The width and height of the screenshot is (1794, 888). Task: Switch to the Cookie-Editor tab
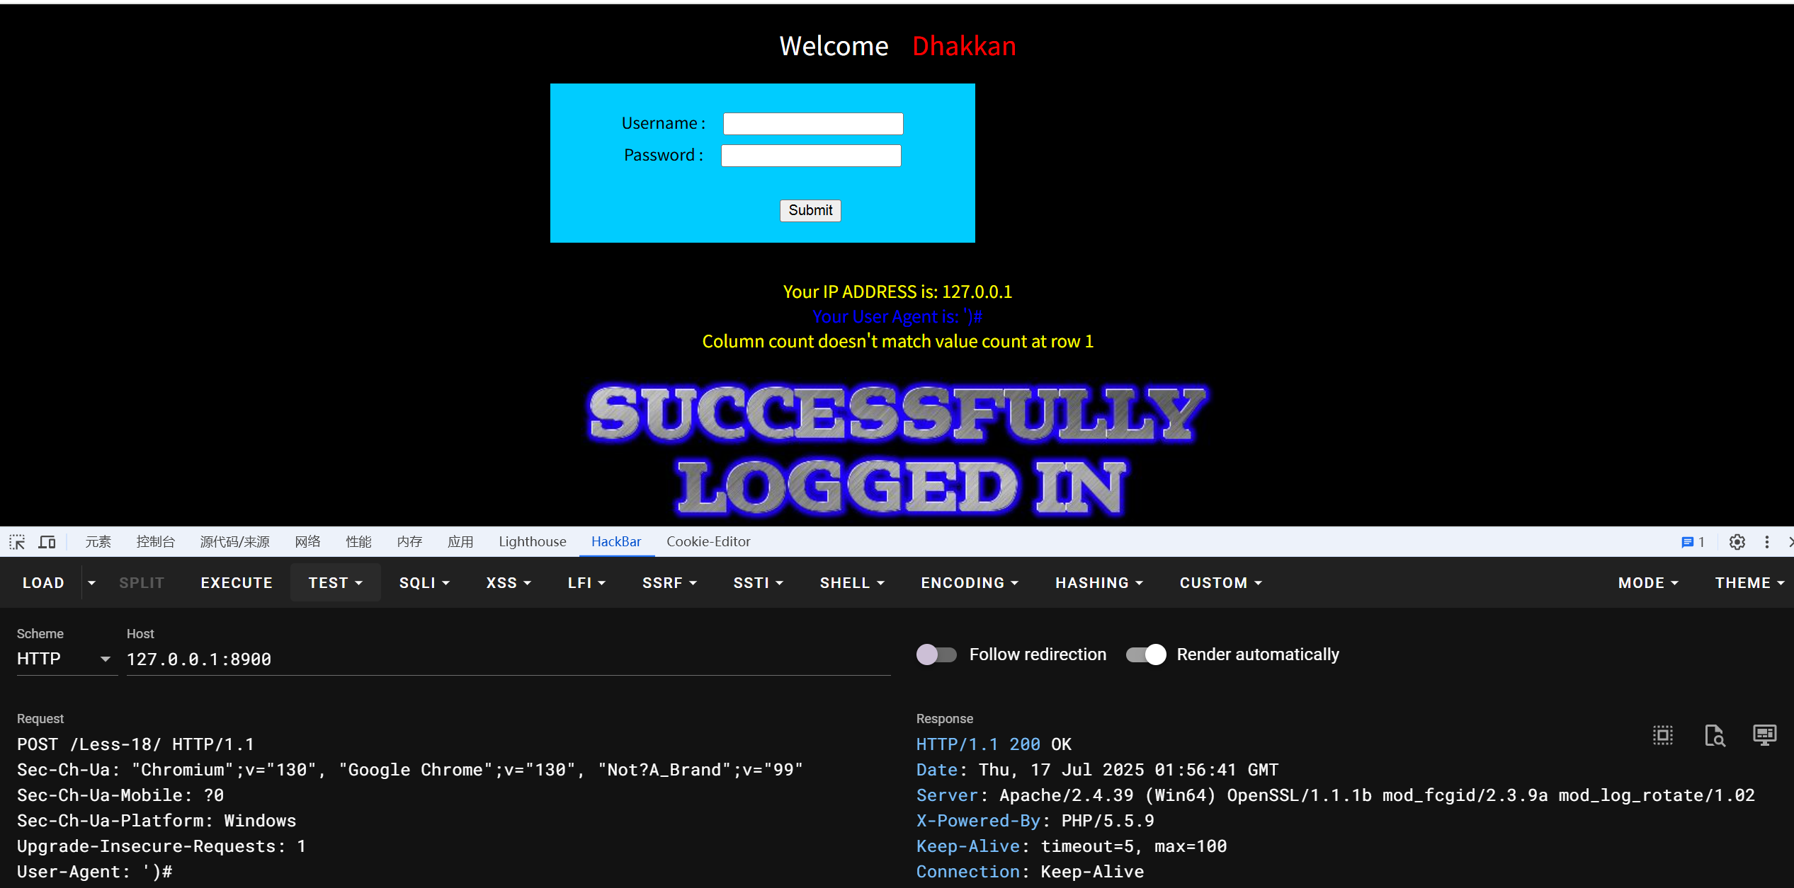pyautogui.click(x=708, y=542)
